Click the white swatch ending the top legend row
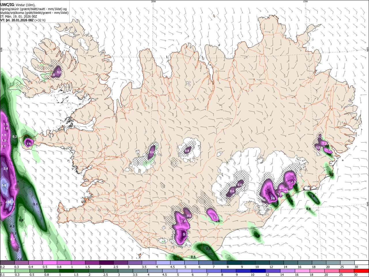Viewport: 369px width, 277px height. (x=361, y=263)
